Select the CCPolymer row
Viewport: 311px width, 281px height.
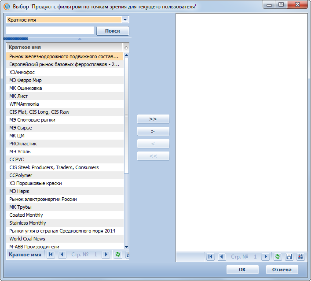[65, 175]
